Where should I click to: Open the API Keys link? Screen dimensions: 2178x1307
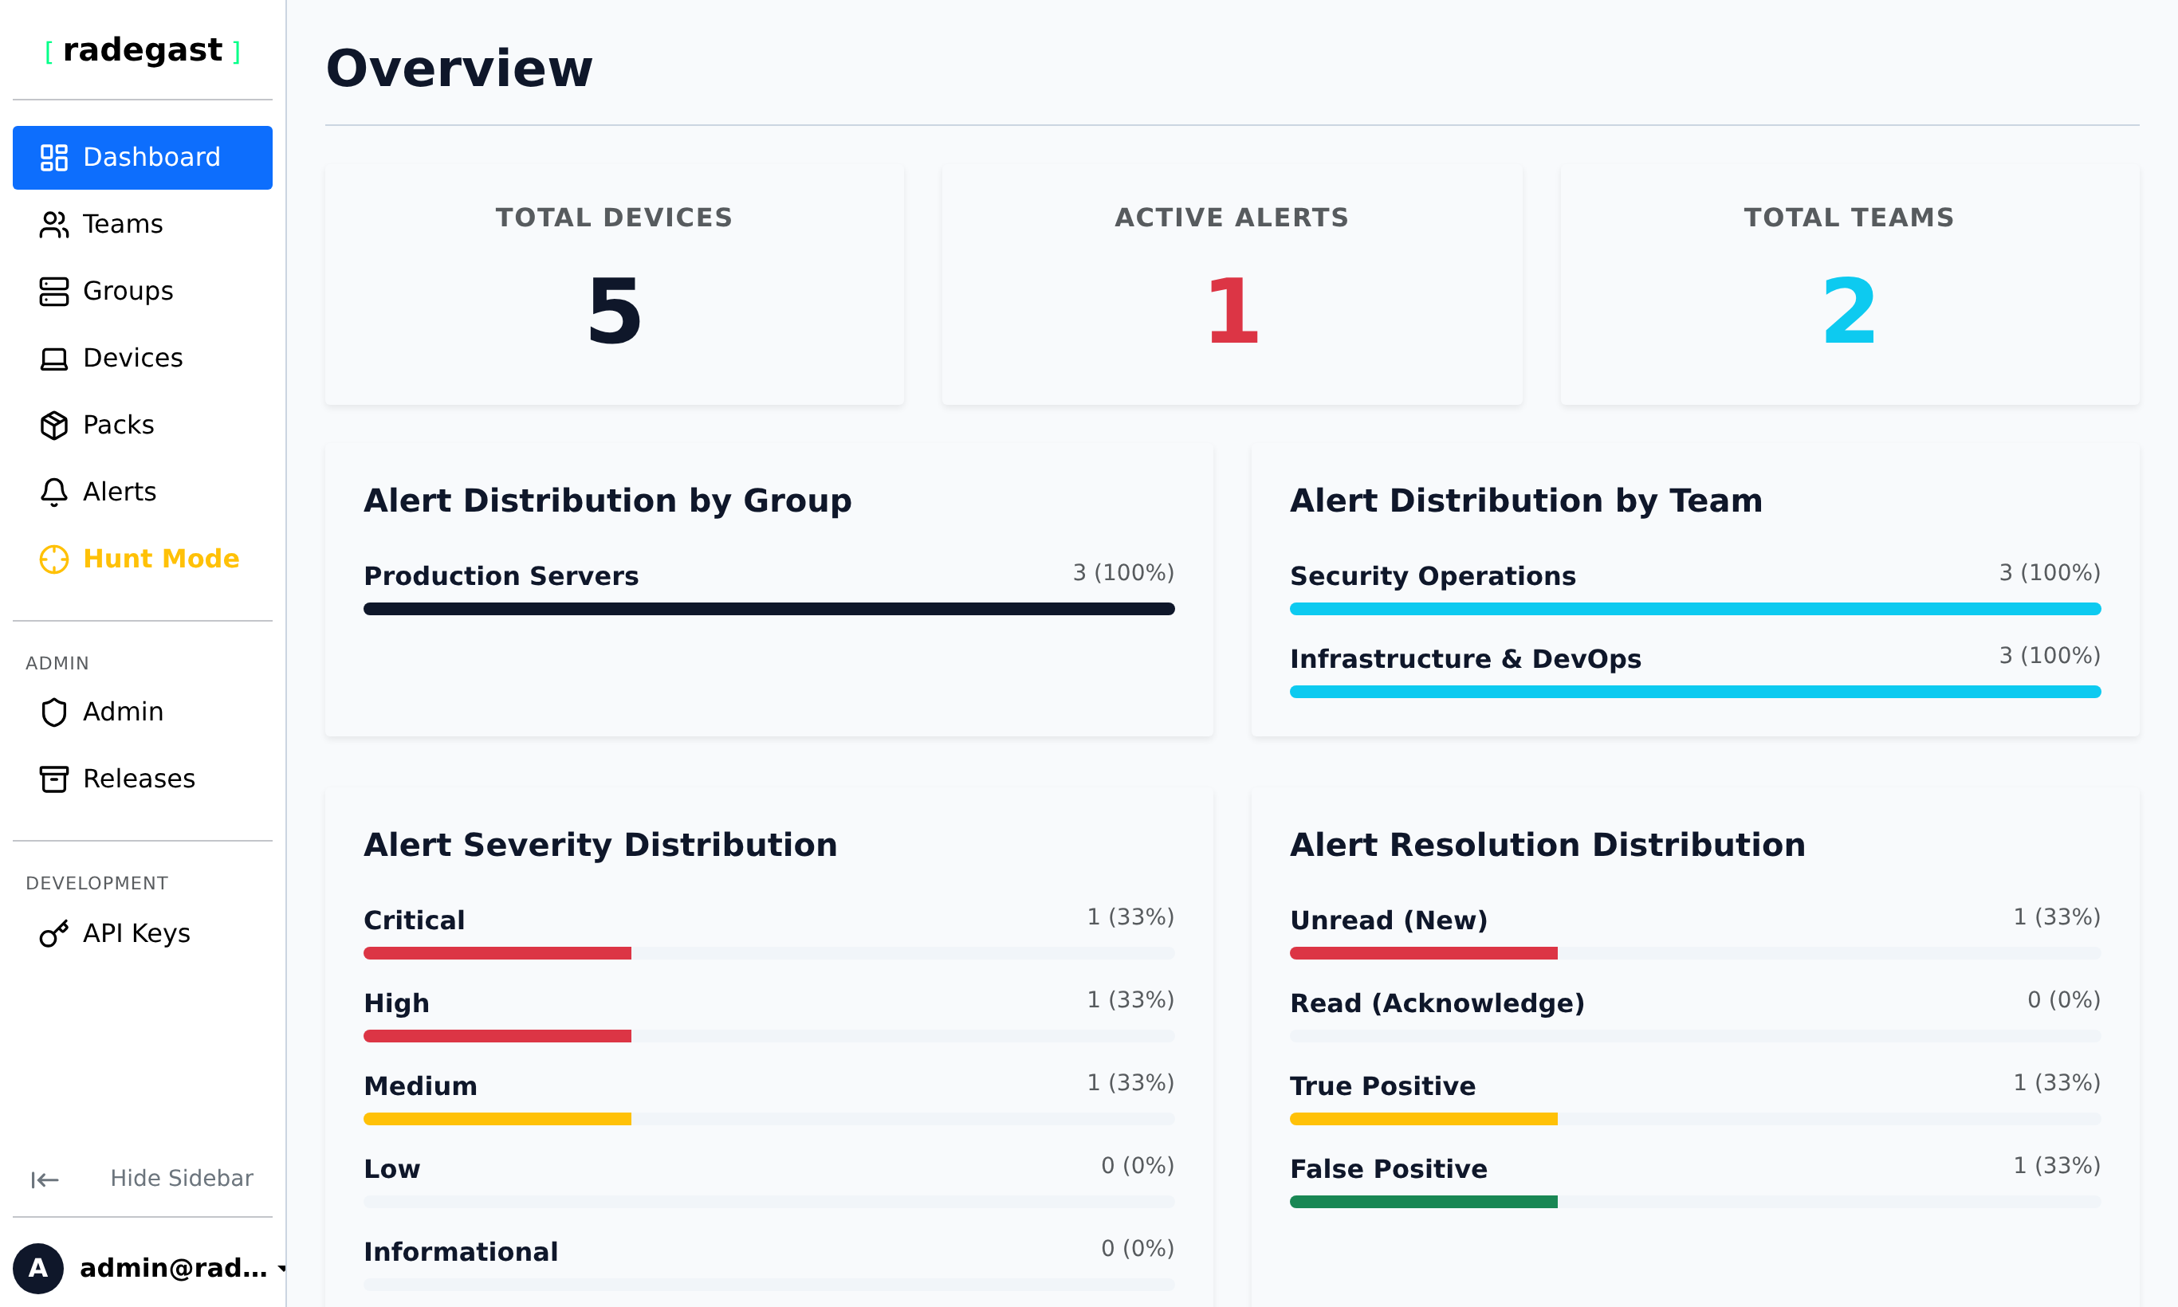pyautogui.click(x=143, y=933)
